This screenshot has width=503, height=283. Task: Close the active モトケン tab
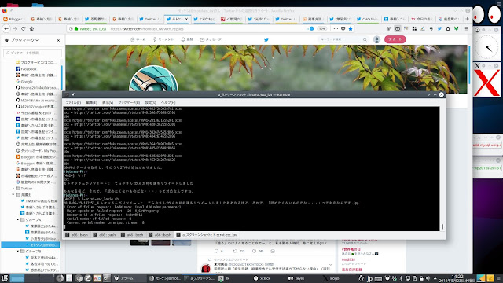pos(186,19)
